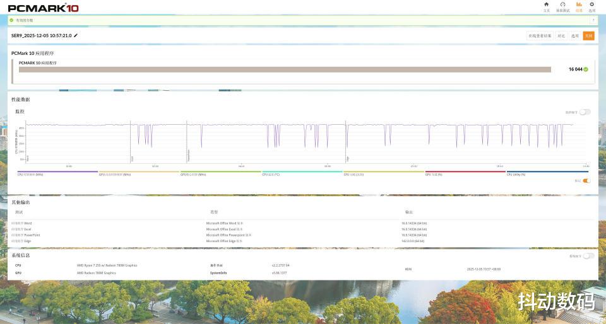Click the compare button
This screenshot has height=324, width=606.
pyautogui.click(x=561, y=36)
